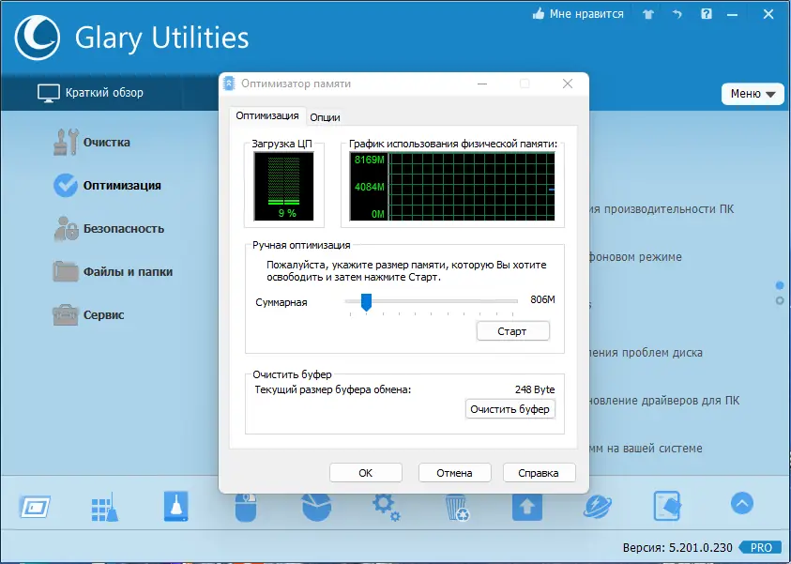
Task: Select the Файлы и папки folder icon
Action: [66, 271]
